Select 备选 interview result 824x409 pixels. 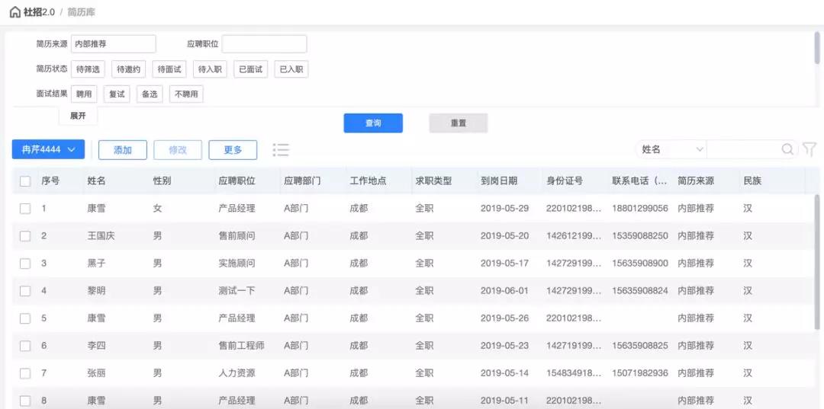point(150,94)
